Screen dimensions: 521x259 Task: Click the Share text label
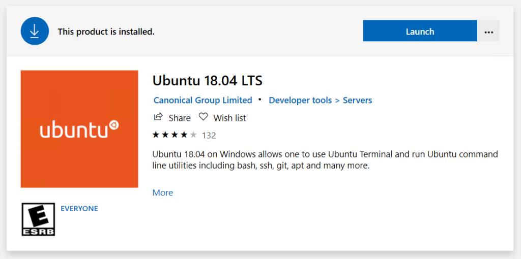point(180,118)
